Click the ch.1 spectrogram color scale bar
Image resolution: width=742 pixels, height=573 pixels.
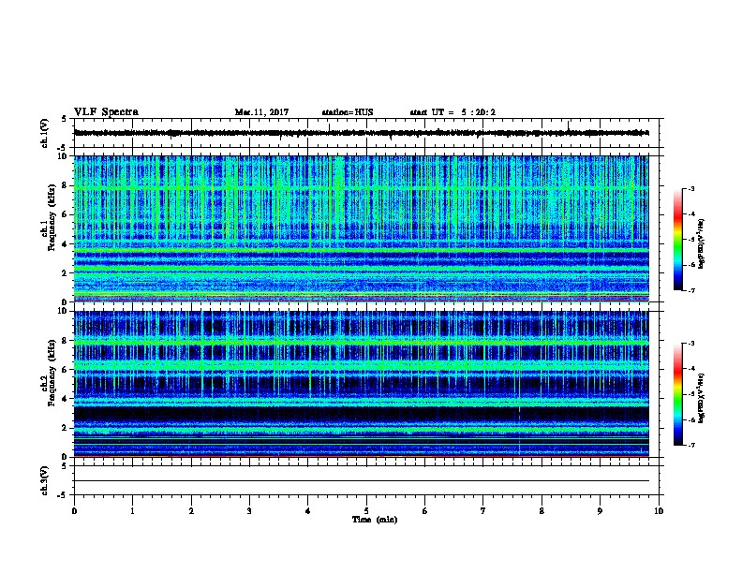(x=677, y=240)
